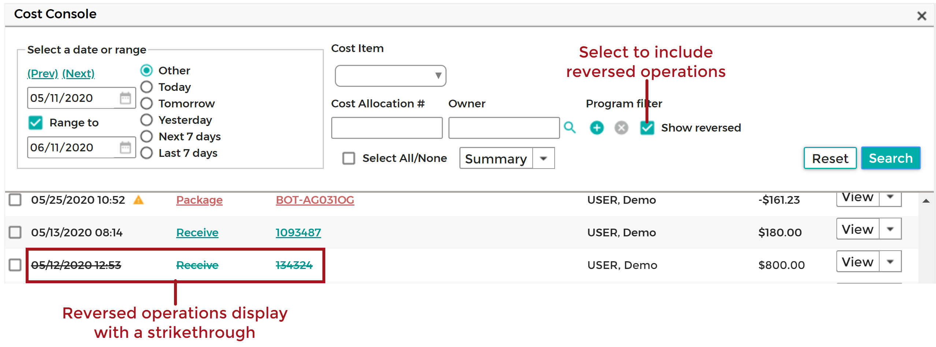Select the Last 7 days radio option
The width and height of the screenshot is (936, 347).
[x=147, y=153]
